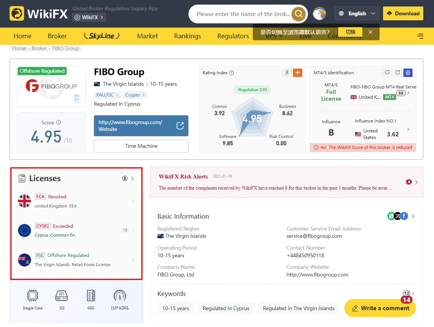Image resolution: width=434 pixels, height=327 pixels.
Task: Open the SkyLine nav item
Action: [x=102, y=36]
